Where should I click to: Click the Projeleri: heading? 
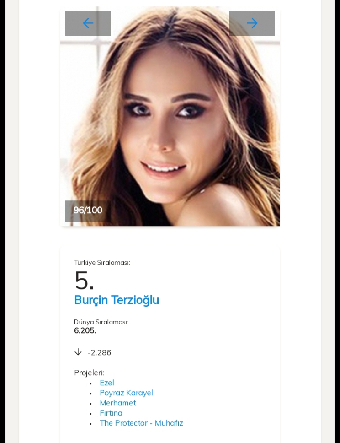pos(89,373)
